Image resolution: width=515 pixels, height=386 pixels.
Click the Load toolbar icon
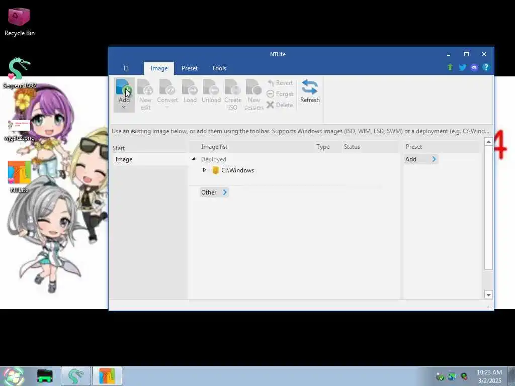(x=190, y=91)
